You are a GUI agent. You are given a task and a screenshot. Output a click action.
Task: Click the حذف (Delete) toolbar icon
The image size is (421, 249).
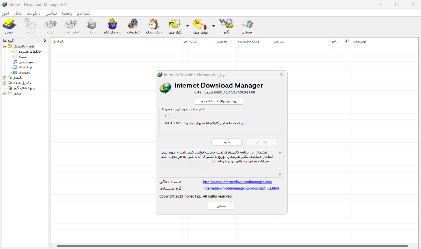point(92,26)
